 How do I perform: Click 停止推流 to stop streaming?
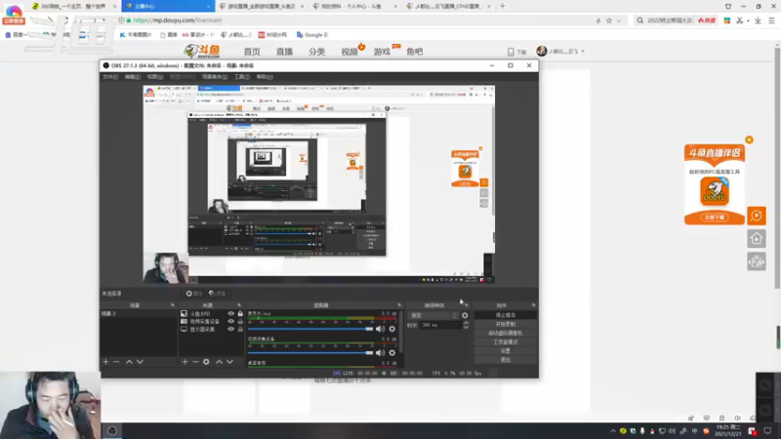pyautogui.click(x=505, y=315)
